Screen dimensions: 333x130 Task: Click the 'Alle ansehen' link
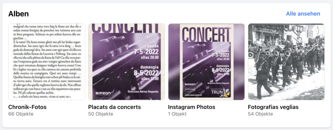pos(303,14)
